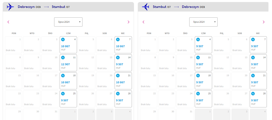Viewport: 272px width, 120px height.
Task: Select July 18 return flight for 9 507 HUF
Action: point(203,81)
